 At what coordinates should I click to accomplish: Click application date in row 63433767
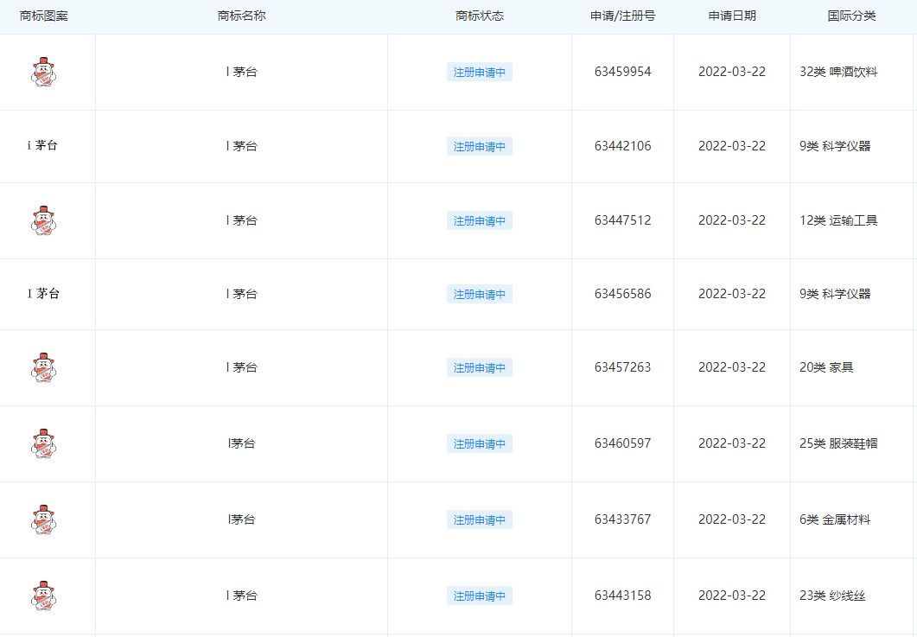[x=732, y=519]
